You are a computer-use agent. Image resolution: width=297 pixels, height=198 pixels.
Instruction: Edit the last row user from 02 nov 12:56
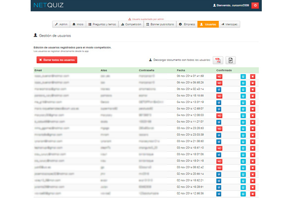point(243,194)
